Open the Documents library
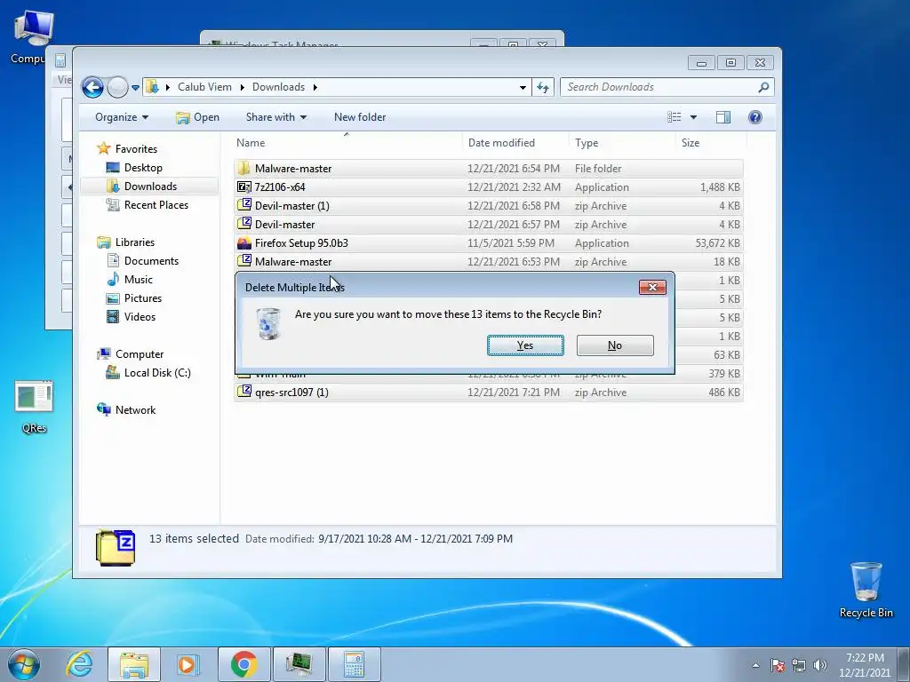The height and width of the screenshot is (682, 910). (x=151, y=261)
